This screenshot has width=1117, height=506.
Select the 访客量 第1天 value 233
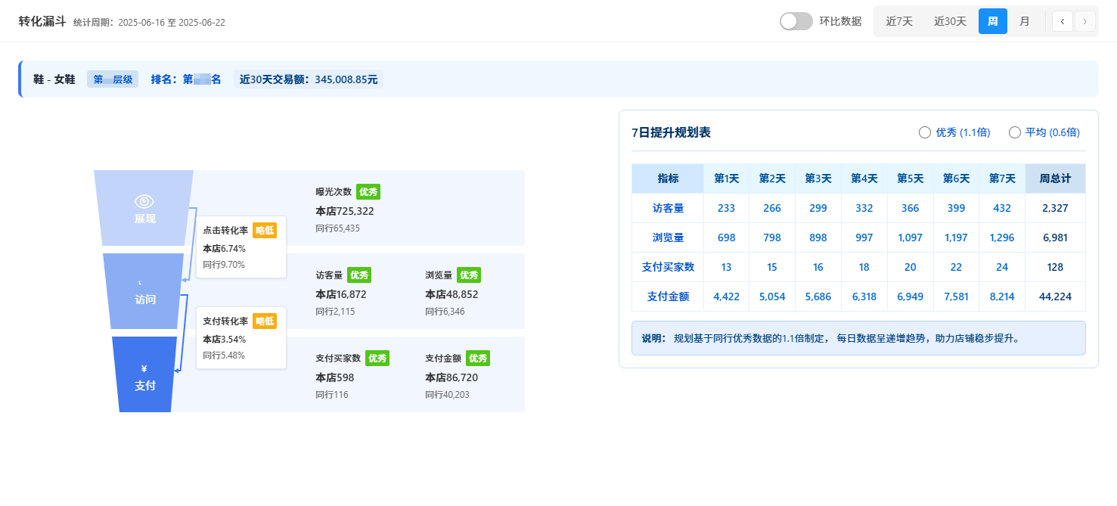[x=726, y=207]
